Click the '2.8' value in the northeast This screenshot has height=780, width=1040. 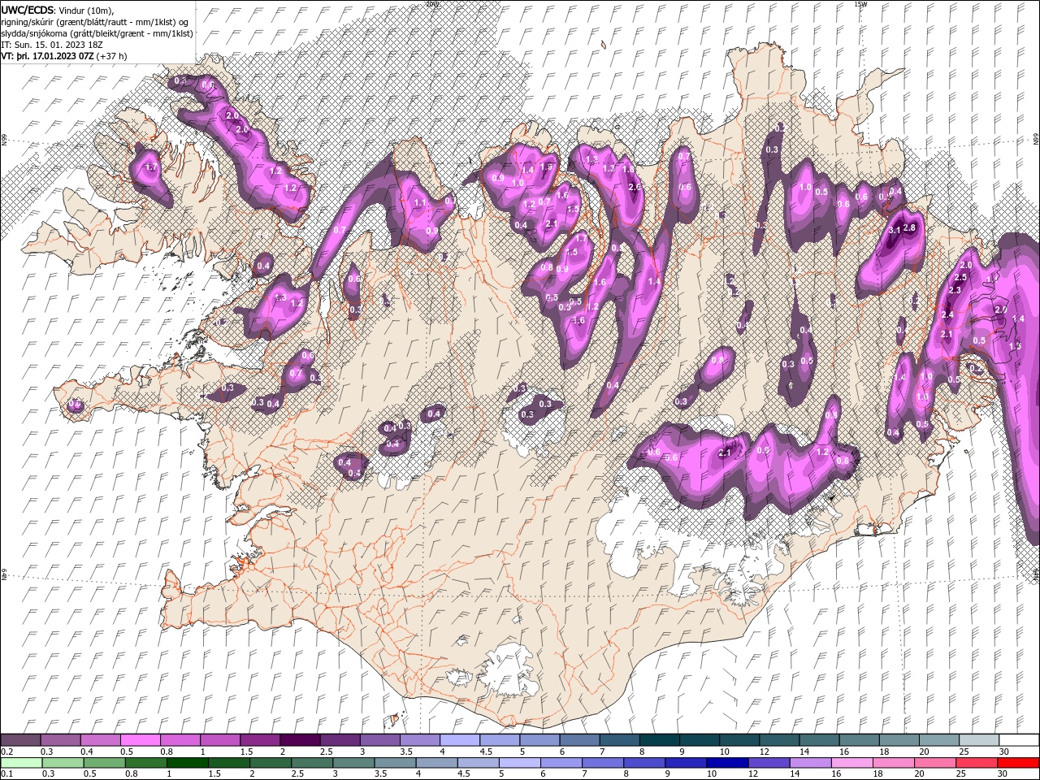(909, 228)
